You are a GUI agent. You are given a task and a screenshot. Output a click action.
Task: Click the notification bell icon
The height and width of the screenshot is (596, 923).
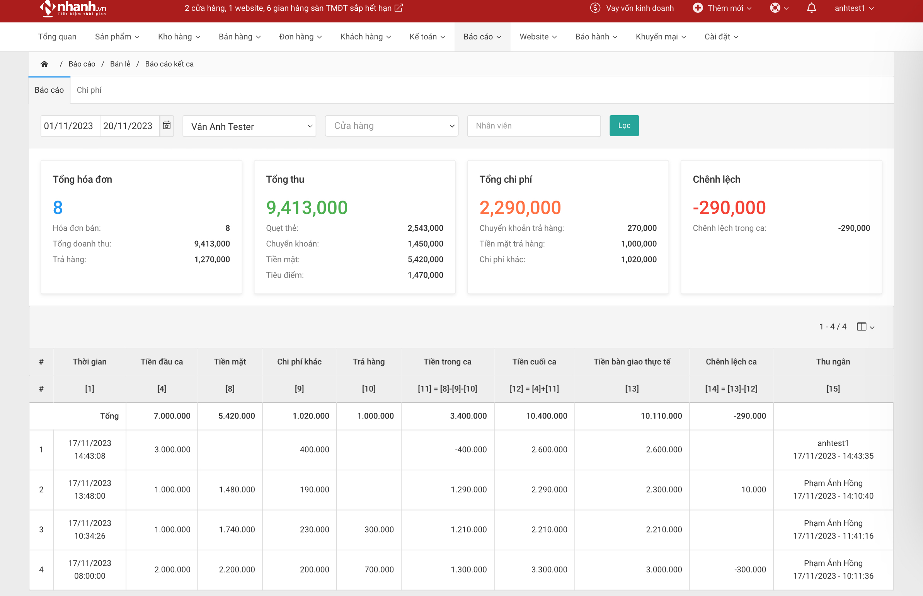point(812,8)
